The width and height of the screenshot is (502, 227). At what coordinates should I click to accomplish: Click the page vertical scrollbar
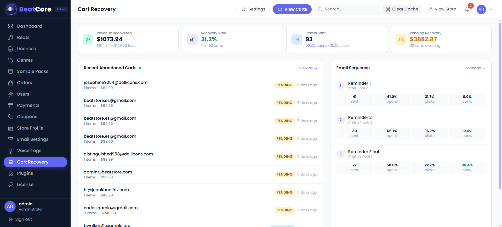click(500, 104)
